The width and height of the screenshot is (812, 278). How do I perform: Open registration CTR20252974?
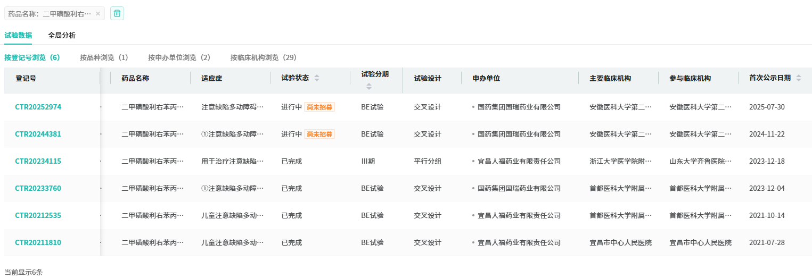pos(38,107)
